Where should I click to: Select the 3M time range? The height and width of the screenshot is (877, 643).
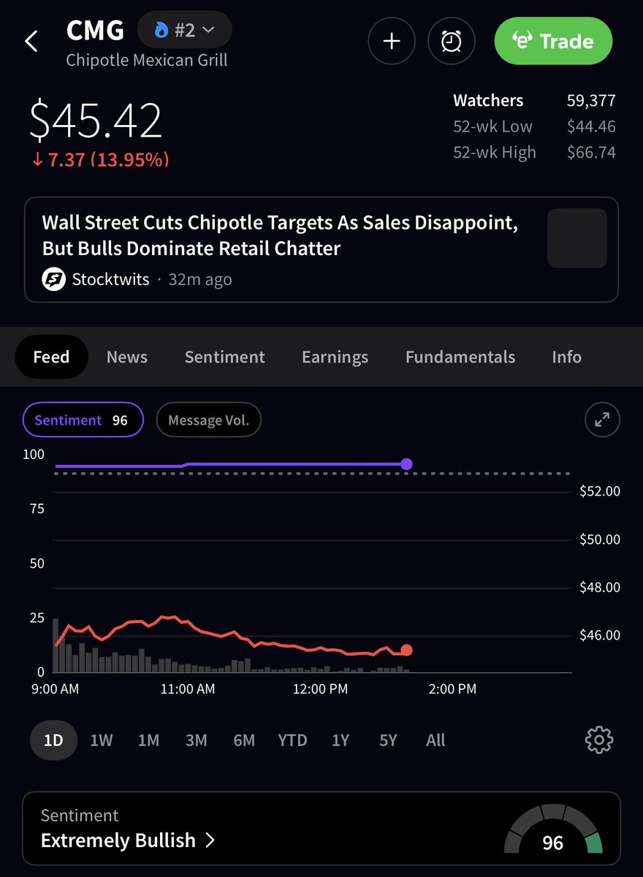(x=196, y=740)
